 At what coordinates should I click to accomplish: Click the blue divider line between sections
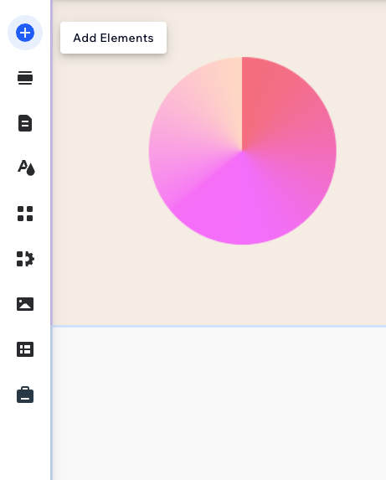219,327
